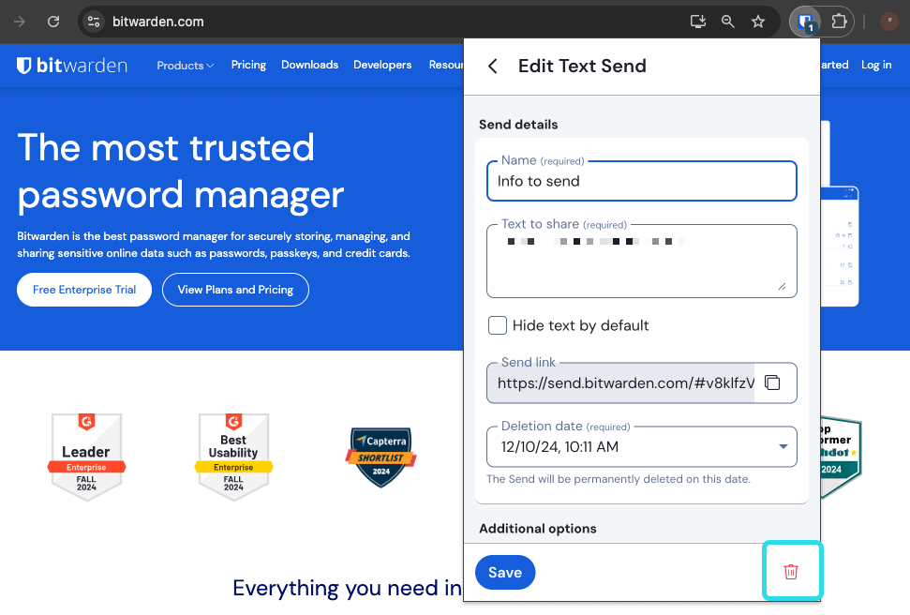Enable Hide text by default checkbox
The image size is (910, 615).
coord(498,325)
